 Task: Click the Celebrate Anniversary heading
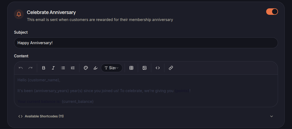[51, 12]
